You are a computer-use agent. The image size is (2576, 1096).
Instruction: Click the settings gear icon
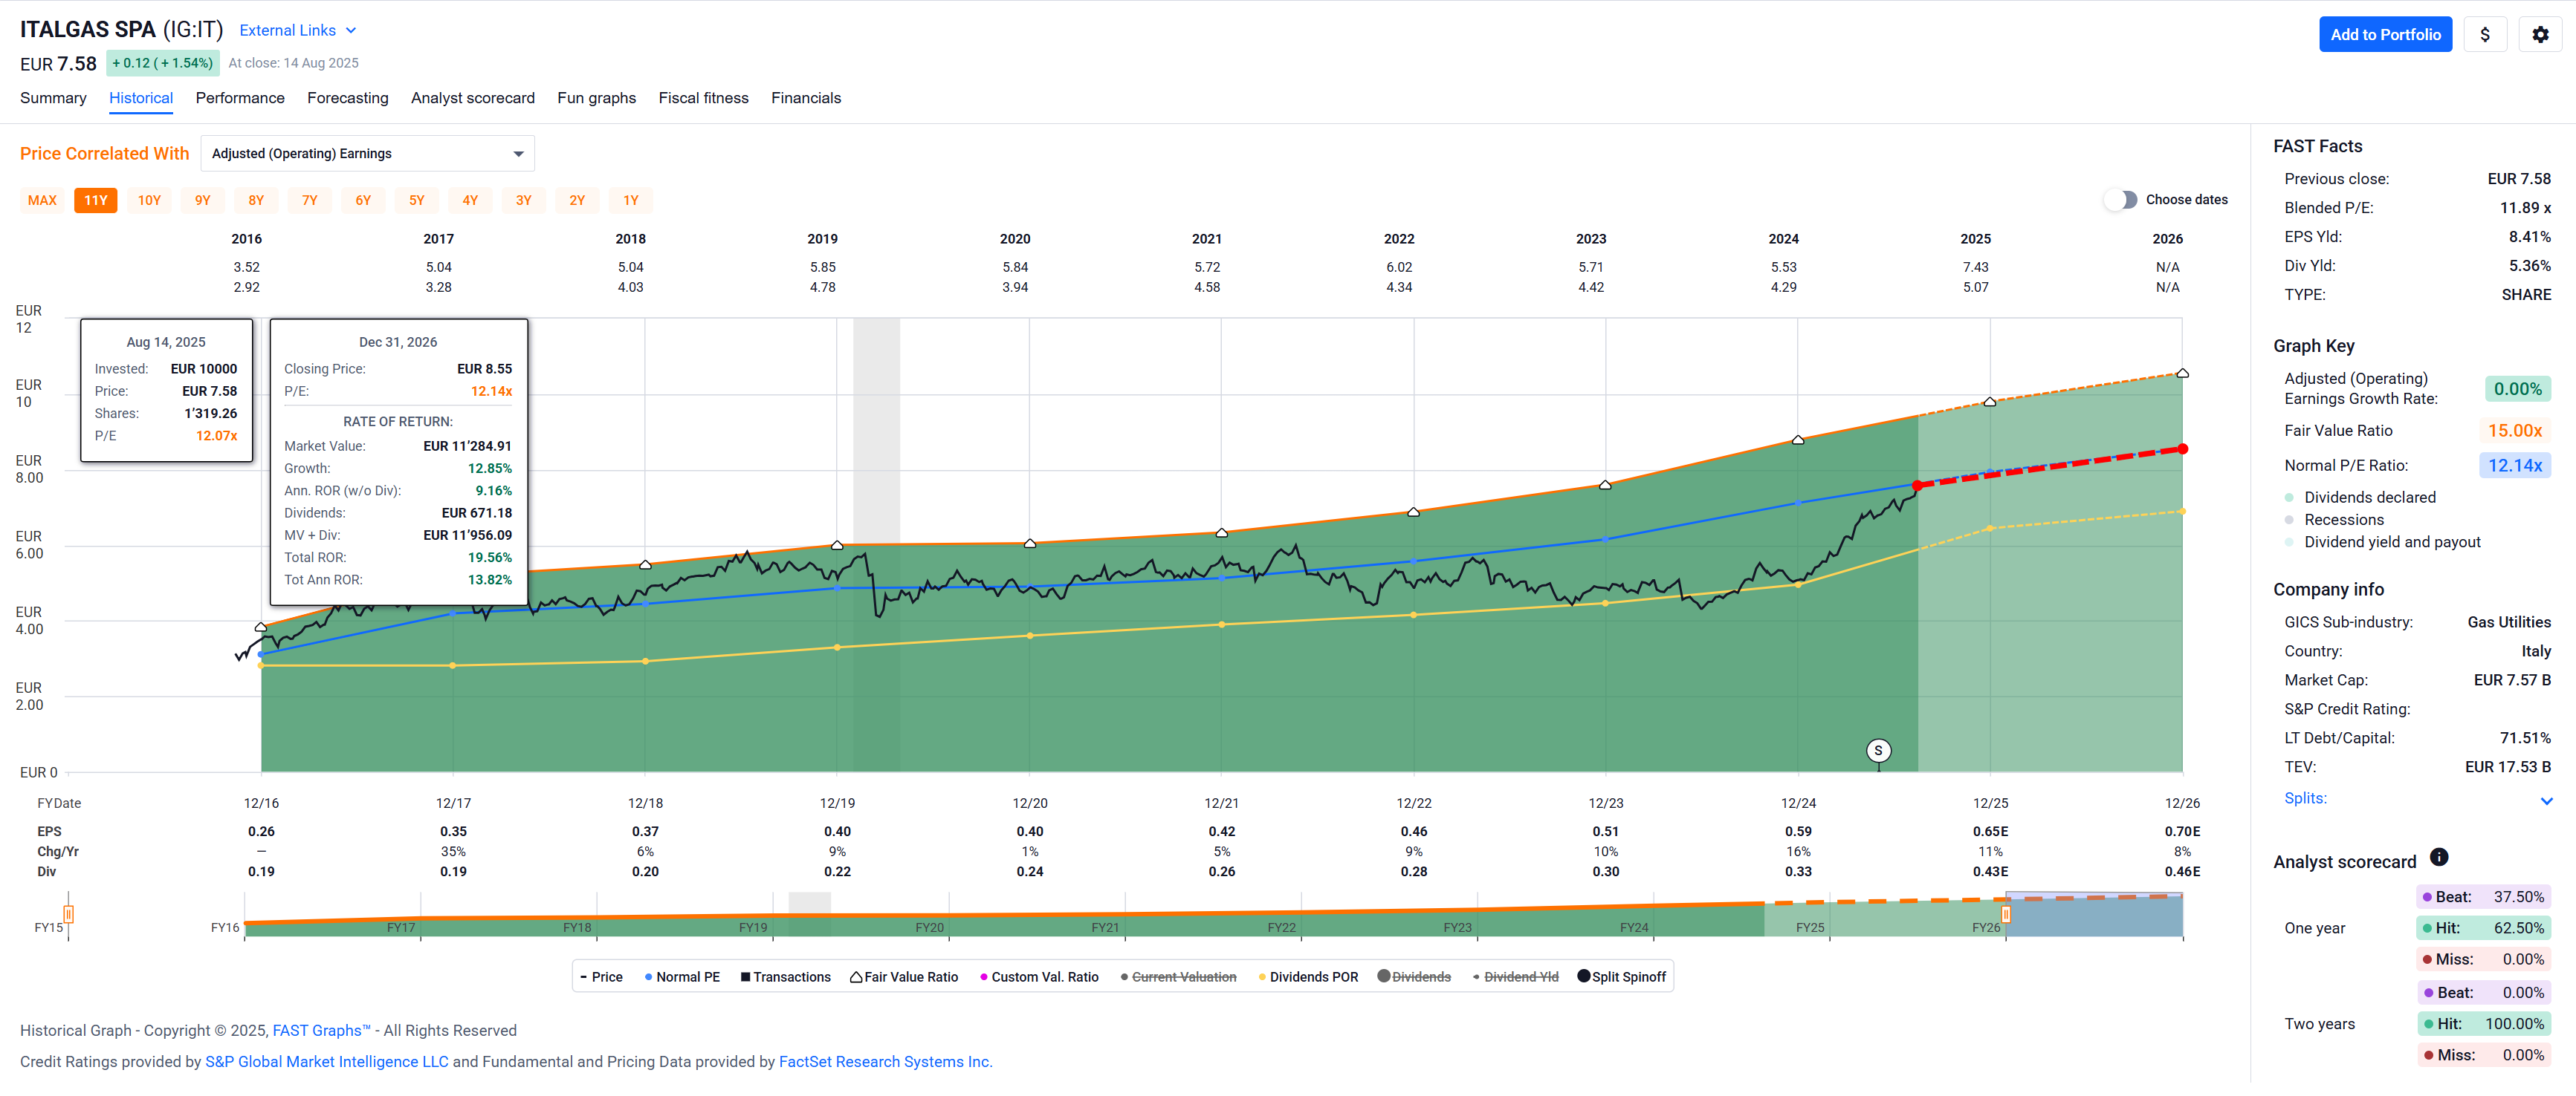coord(2539,35)
